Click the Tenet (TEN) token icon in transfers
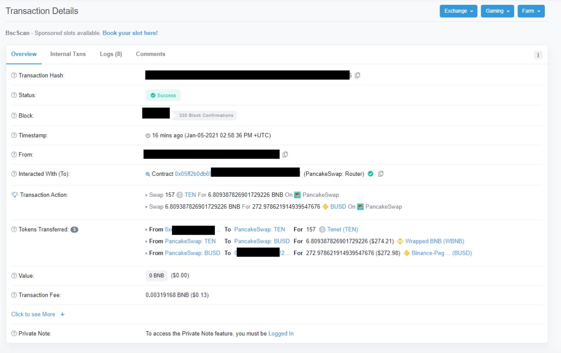The image size is (561, 353). point(323,229)
